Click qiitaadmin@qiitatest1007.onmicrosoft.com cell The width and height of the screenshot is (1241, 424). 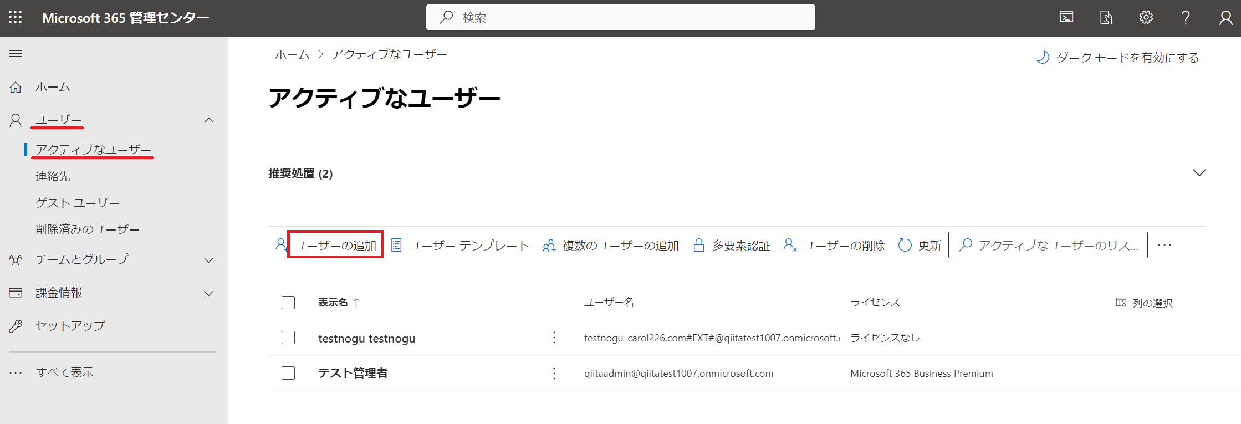[x=678, y=374]
